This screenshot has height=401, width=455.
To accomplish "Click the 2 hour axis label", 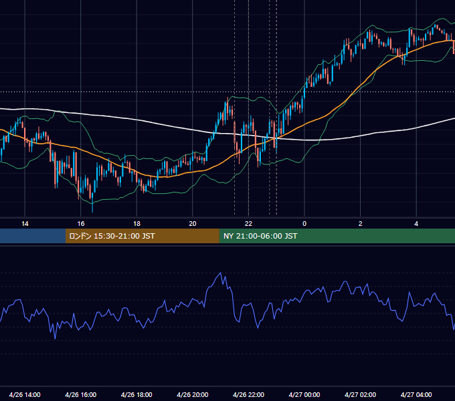I will (x=361, y=224).
